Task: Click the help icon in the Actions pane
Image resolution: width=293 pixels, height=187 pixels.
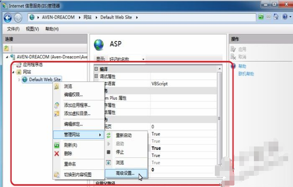Action: [x=233, y=66]
